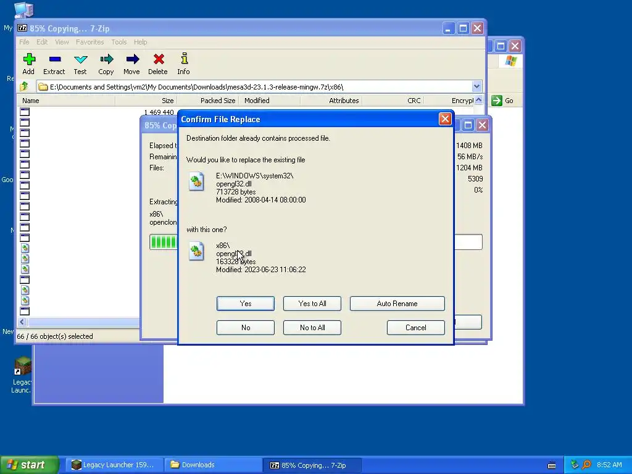Expand the 7-Zip address path dropdown
Screen dimensions: 632x474
pyautogui.click(x=476, y=86)
